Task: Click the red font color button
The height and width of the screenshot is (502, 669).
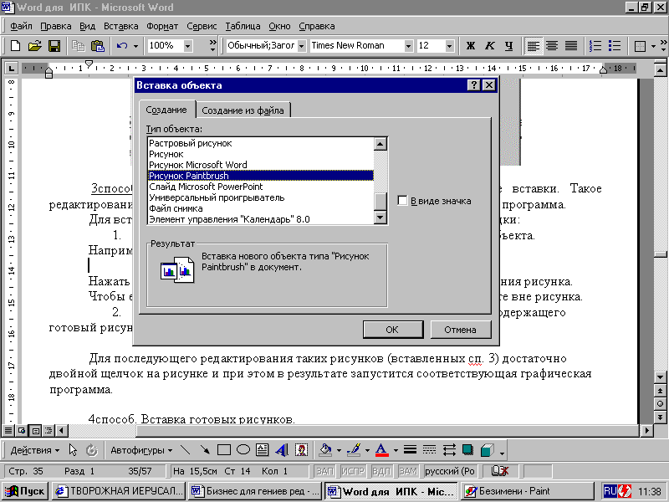Action: [x=382, y=450]
